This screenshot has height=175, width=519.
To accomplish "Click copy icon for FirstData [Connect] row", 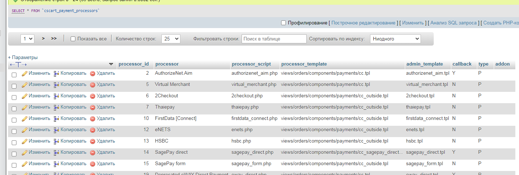I will point(56,118).
